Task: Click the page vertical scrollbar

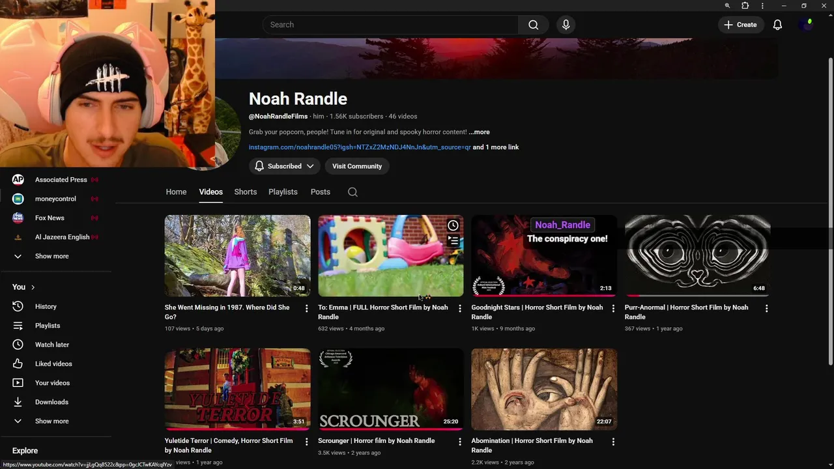Action: tap(830, 212)
